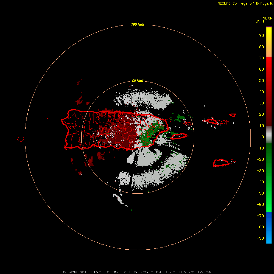This screenshot has height=274, width=274.
Task: Click the green inbound velocity area over eastern Puerto Rico
Action: point(149,135)
